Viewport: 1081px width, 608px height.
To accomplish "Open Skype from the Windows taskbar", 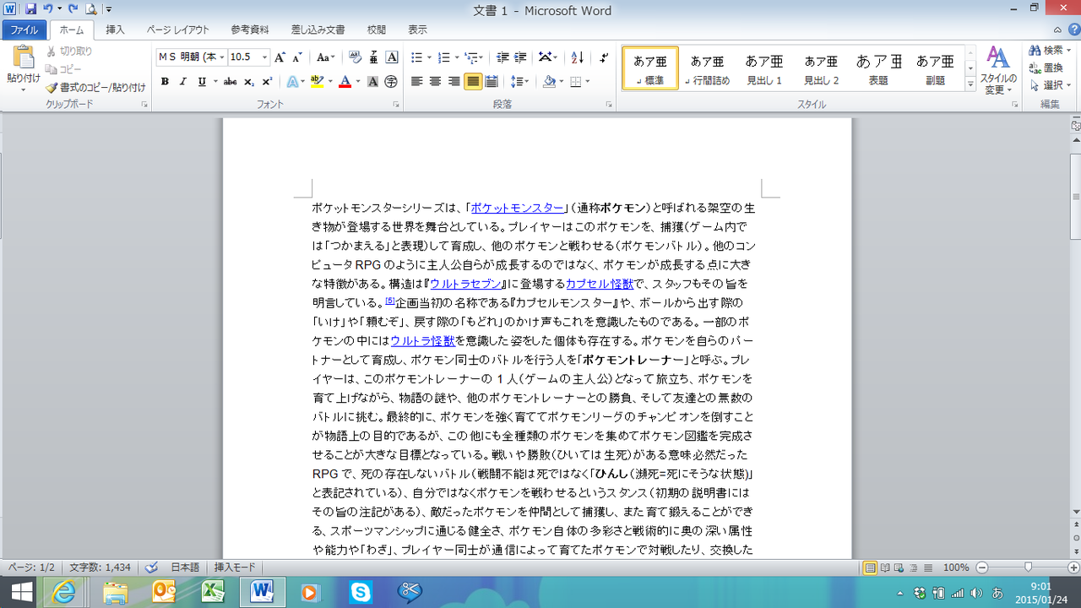I will pyautogui.click(x=361, y=592).
